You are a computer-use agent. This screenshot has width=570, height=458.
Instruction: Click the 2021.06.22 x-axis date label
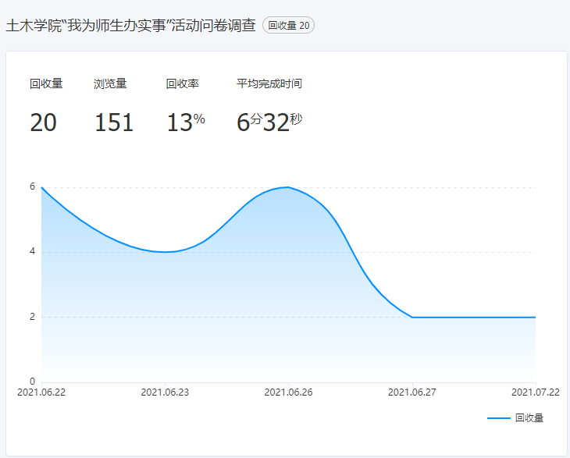[x=42, y=392]
